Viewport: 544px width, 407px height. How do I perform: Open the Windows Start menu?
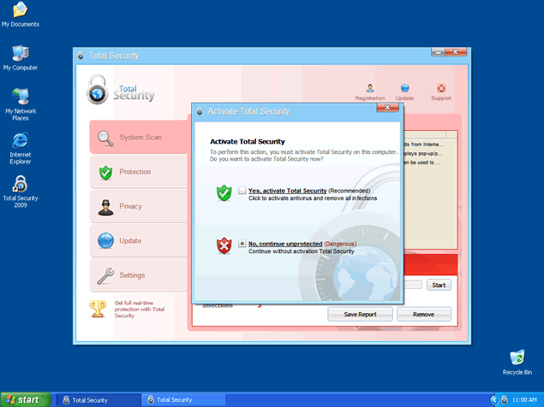24,399
